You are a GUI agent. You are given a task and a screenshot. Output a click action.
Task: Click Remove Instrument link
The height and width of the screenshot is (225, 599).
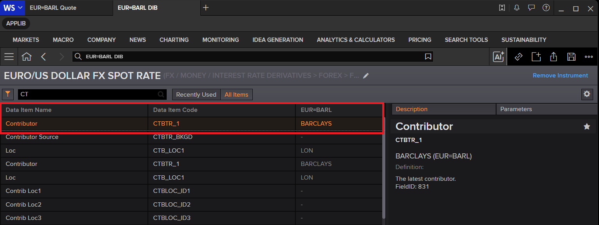(x=560, y=76)
